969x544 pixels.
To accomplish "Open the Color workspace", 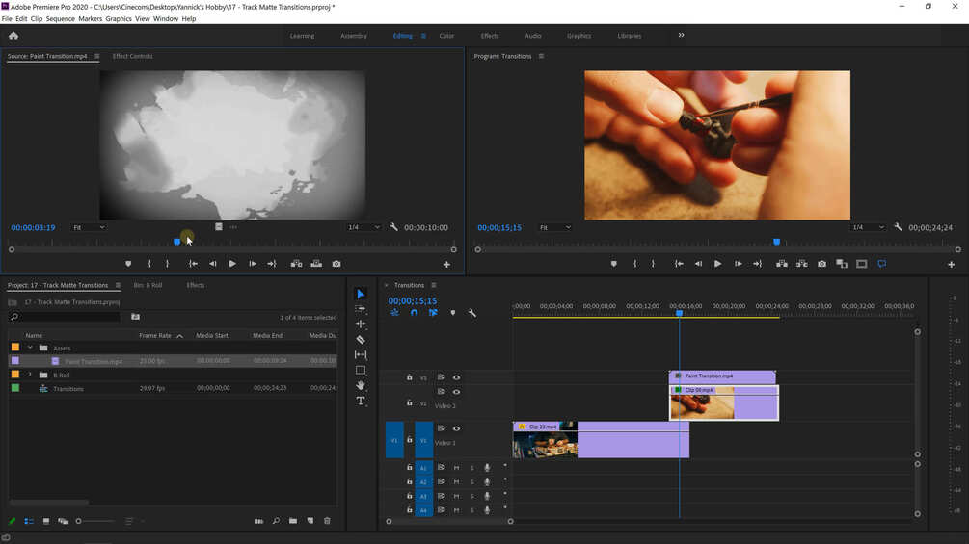I will click(446, 36).
